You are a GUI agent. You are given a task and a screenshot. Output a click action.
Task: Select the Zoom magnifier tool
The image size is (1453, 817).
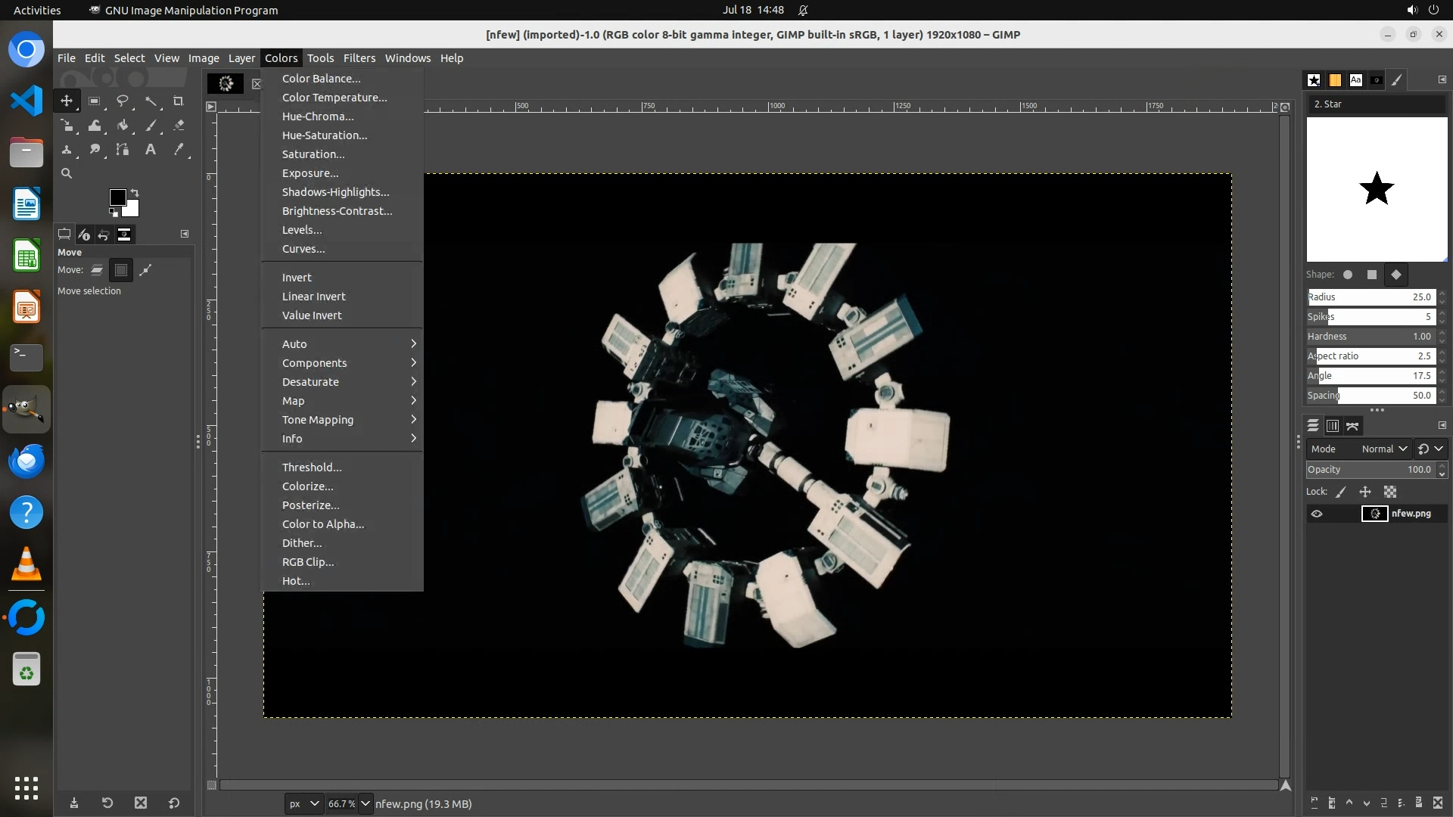pyautogui.click(x=67, y=174)
